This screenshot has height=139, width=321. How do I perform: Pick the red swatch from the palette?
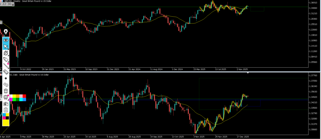pos(24,96)
